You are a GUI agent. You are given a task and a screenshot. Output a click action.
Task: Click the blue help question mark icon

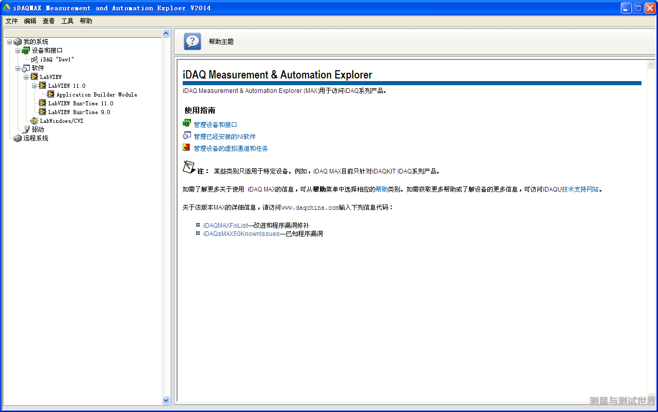click(192, 41)
